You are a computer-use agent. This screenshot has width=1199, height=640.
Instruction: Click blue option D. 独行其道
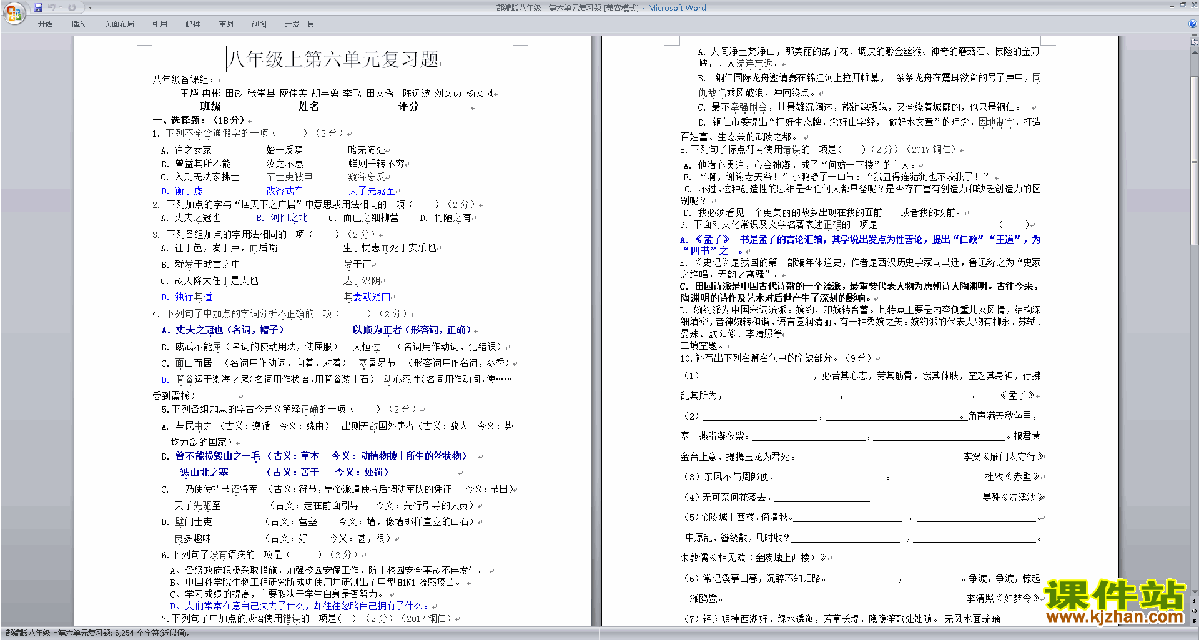click(x=186, y=297)
